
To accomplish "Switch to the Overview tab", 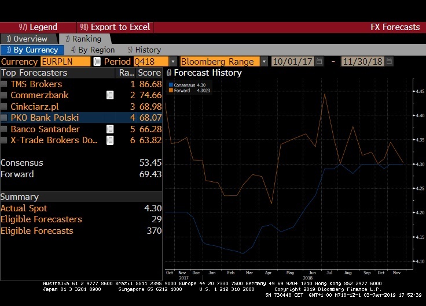I will (x=27, y=39).
